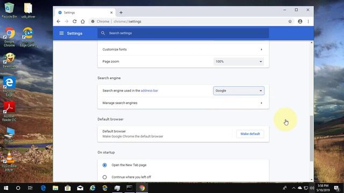Open the usb_driver desktop folder

click(x=28, y=10)
